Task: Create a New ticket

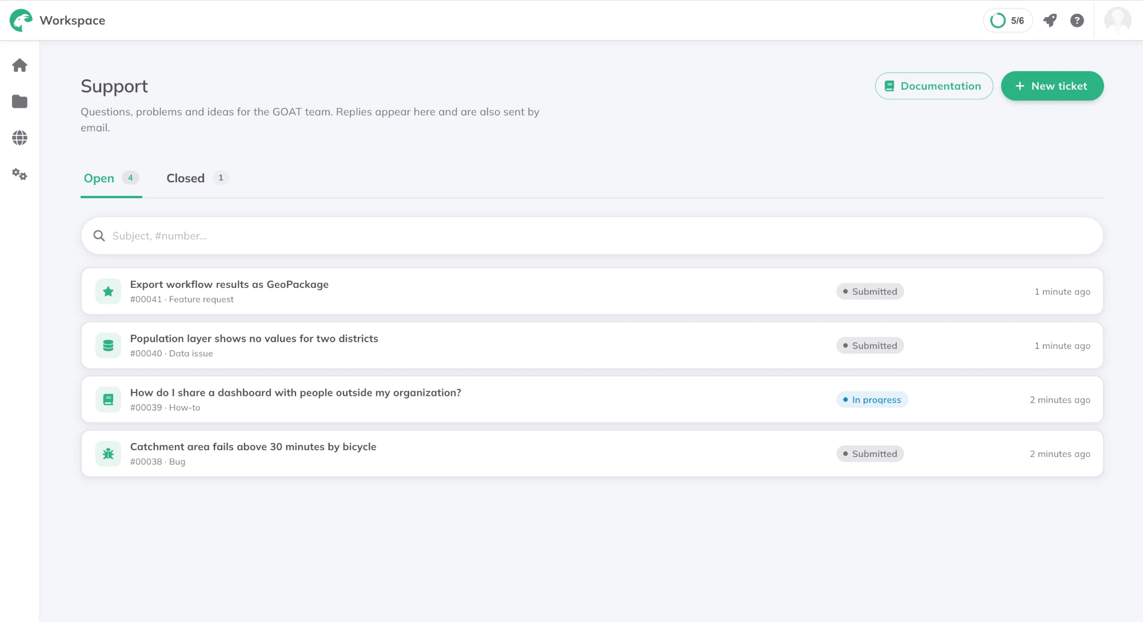Action: pos(1052,86)
